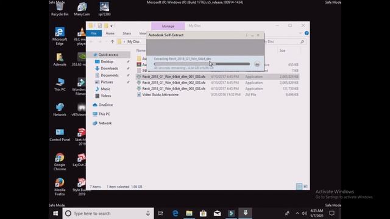Click the taskbar search box
390x219 pixels.
(x=108, y=214)
